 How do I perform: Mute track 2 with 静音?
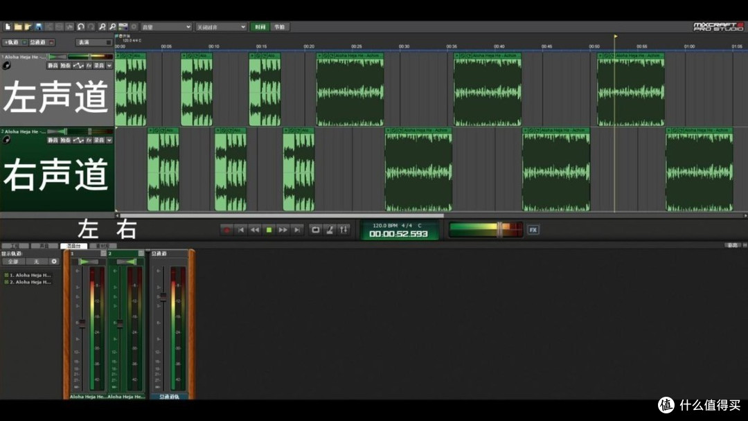click(x=53, y=140)
